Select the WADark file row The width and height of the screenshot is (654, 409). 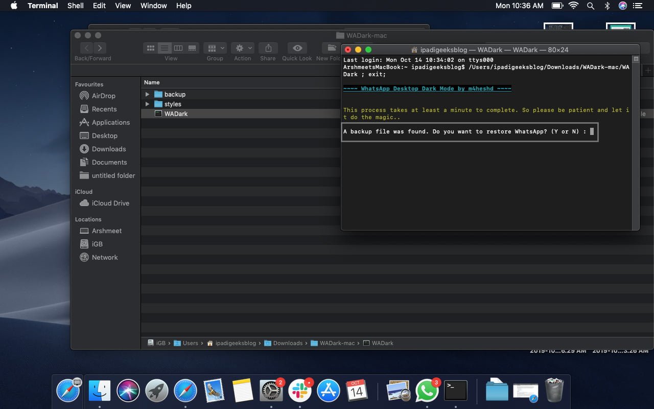click(x=241, y=114)
